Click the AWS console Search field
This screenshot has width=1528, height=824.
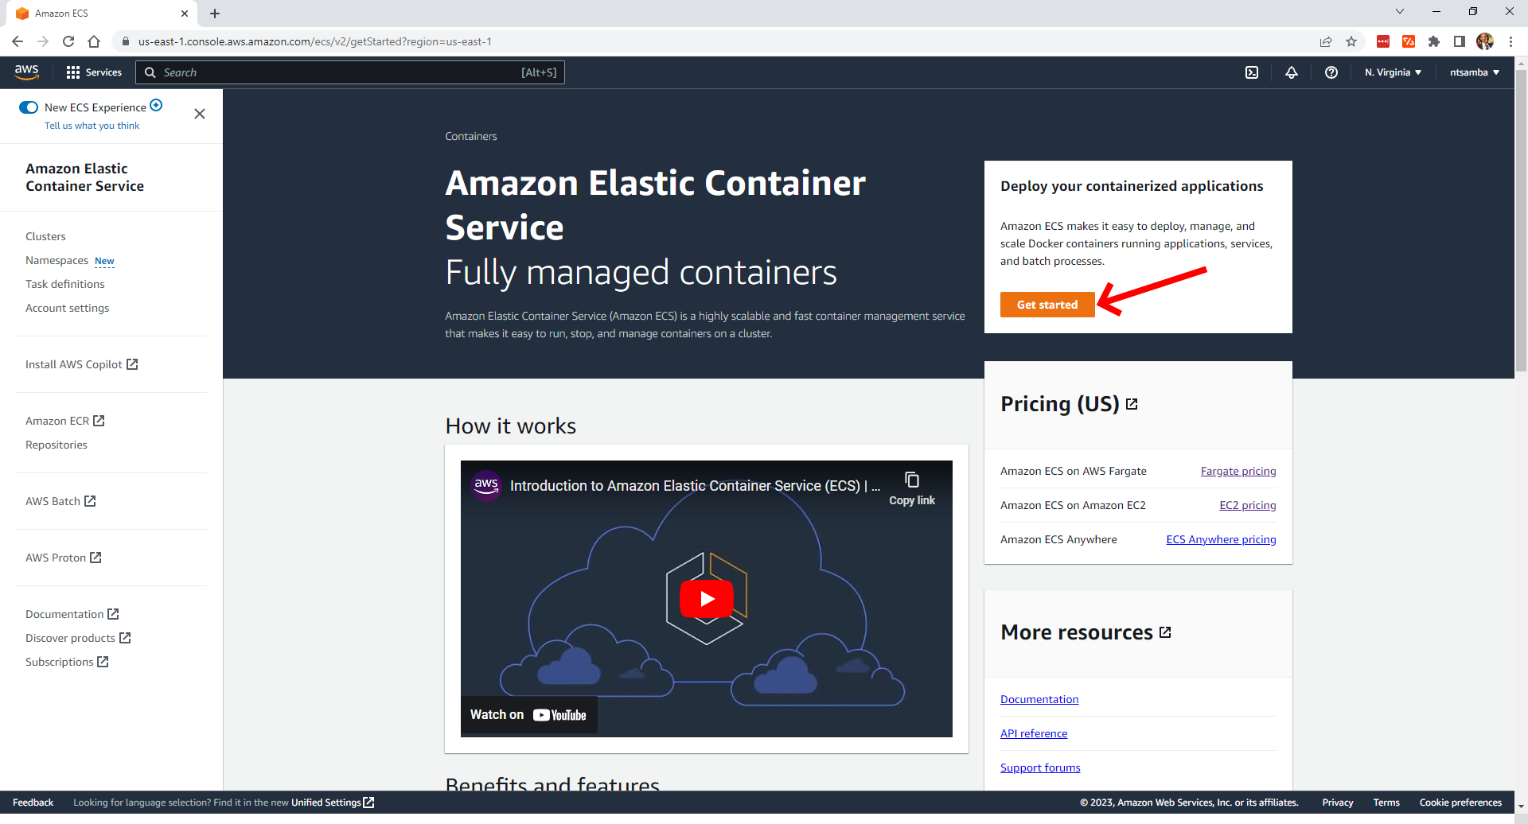pos(350,72)
